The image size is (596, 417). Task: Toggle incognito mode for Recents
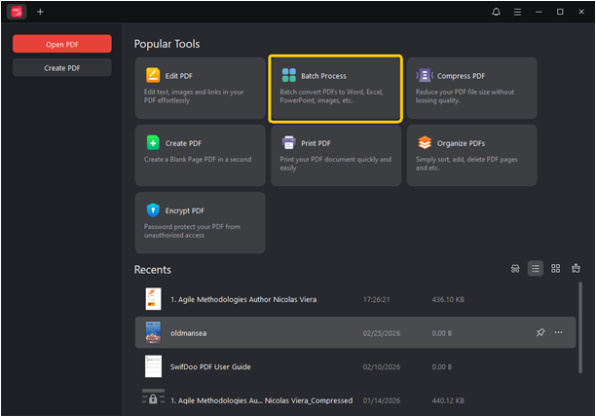click(x=515, y=269)
